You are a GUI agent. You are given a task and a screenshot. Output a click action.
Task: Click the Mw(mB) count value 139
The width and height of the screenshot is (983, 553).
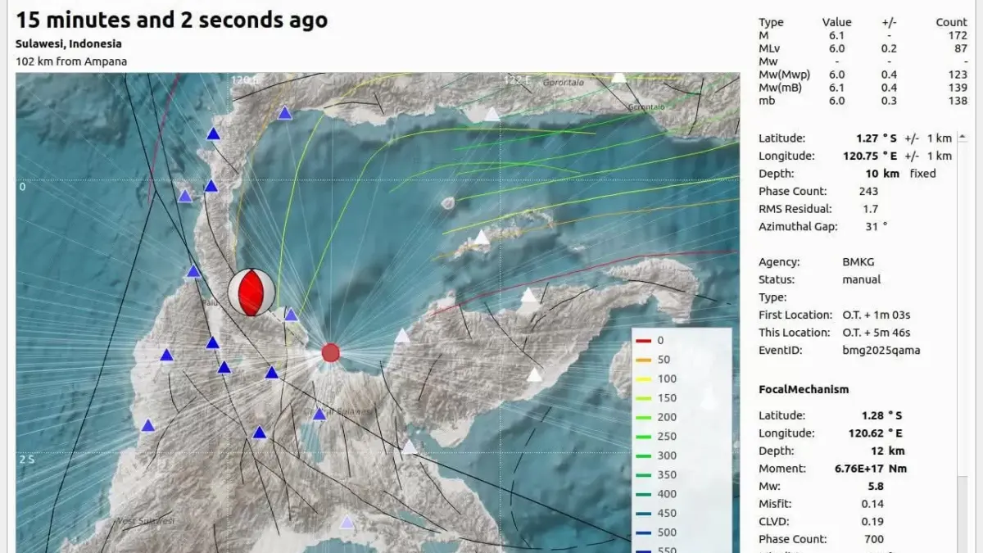click(957, 88)
